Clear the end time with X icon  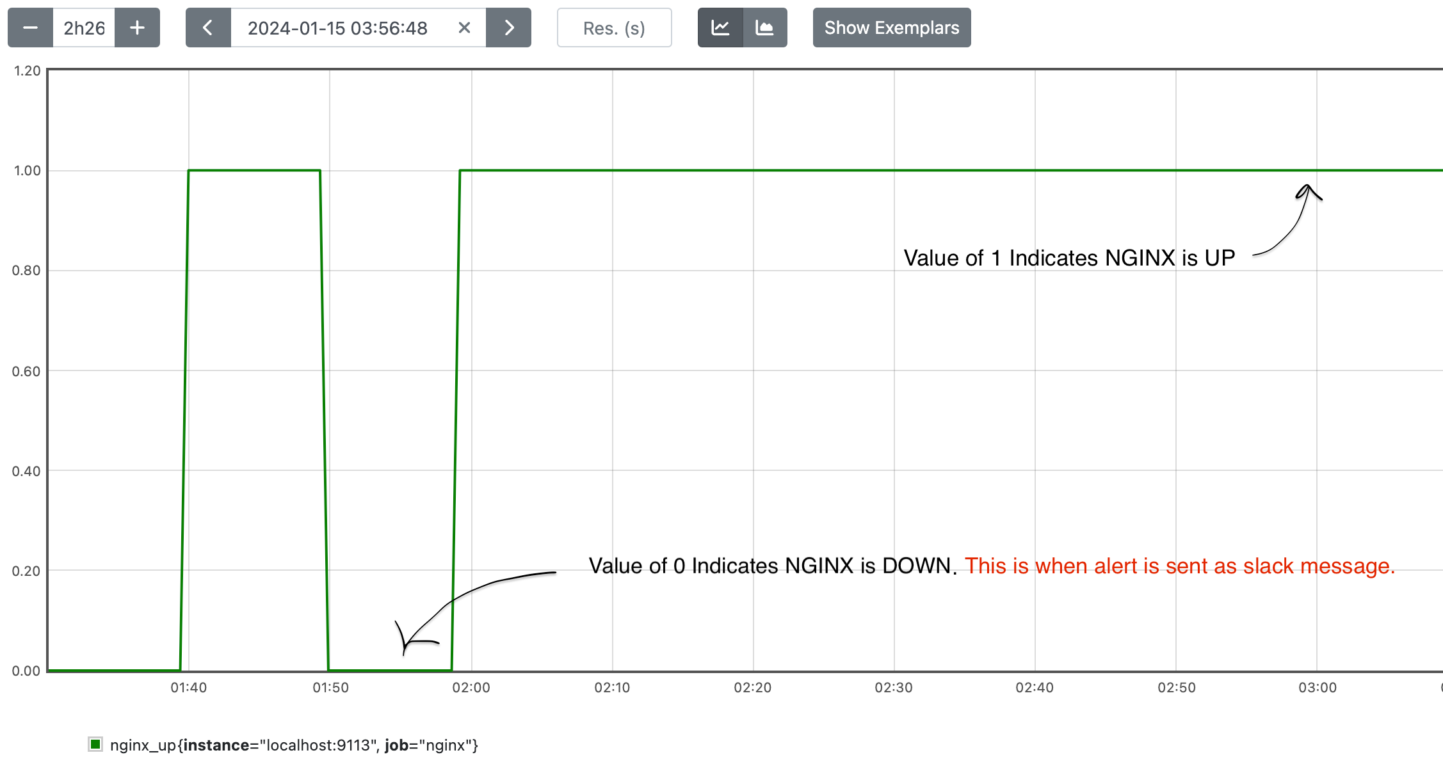[x=464, y=28]
